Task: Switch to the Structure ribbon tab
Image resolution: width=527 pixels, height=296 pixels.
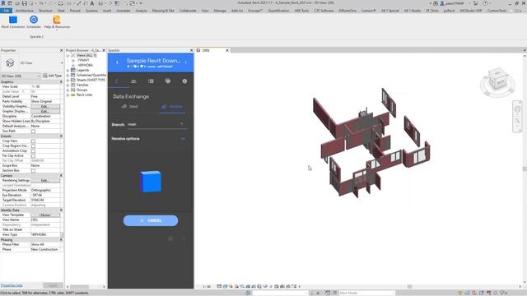Action: [x=45, y=11]
